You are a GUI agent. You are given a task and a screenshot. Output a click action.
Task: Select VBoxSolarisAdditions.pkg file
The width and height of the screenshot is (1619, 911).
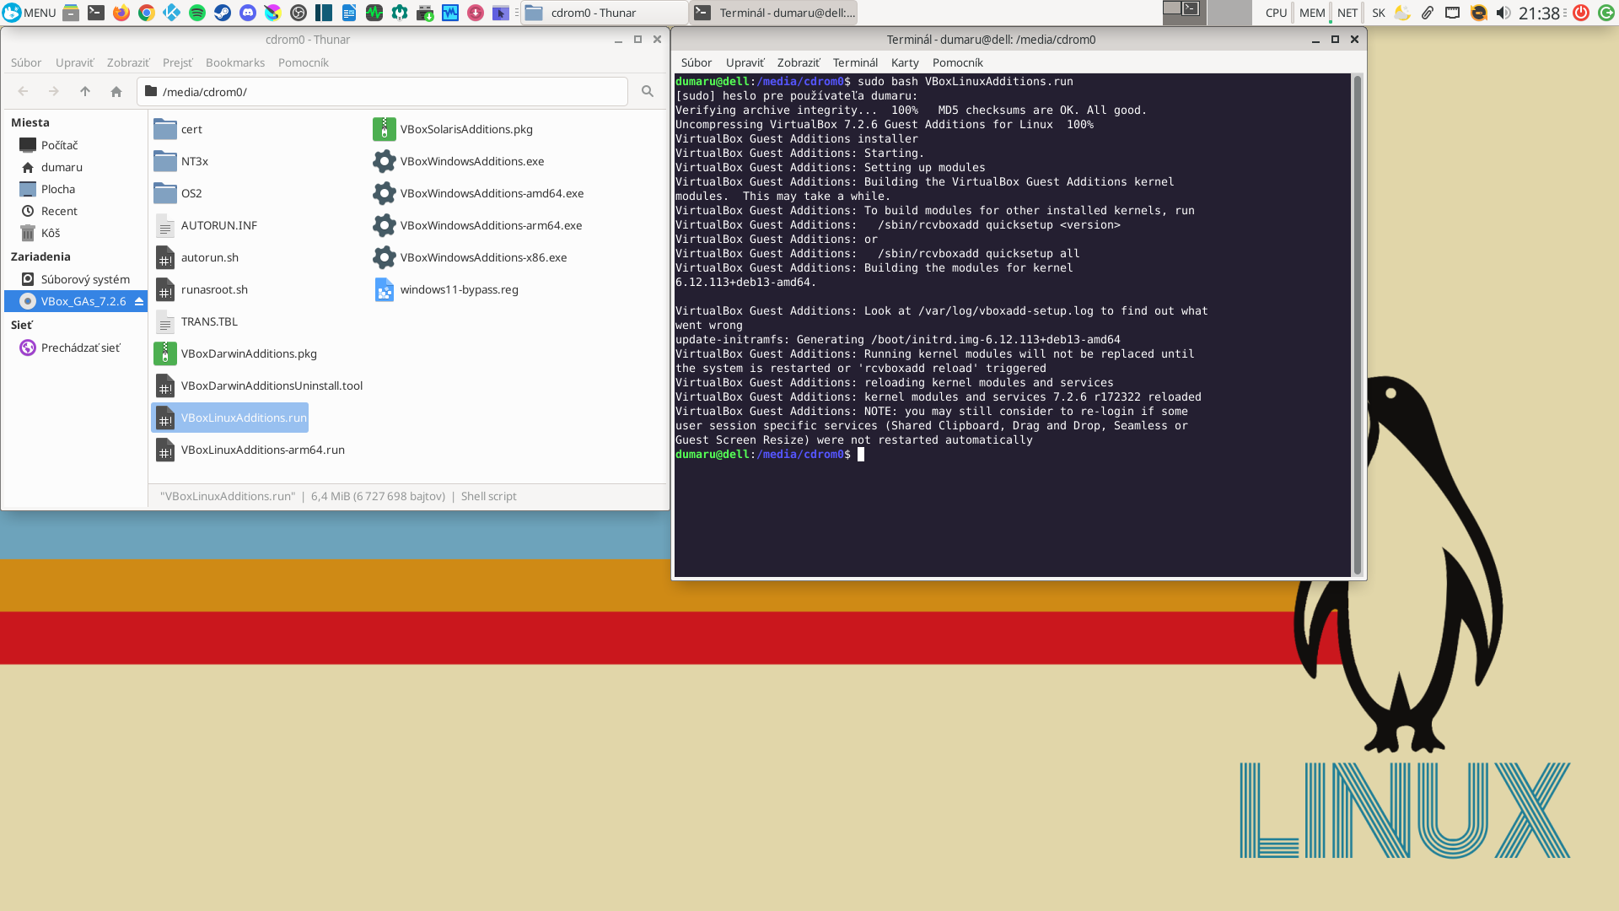(x=453, y=129)
